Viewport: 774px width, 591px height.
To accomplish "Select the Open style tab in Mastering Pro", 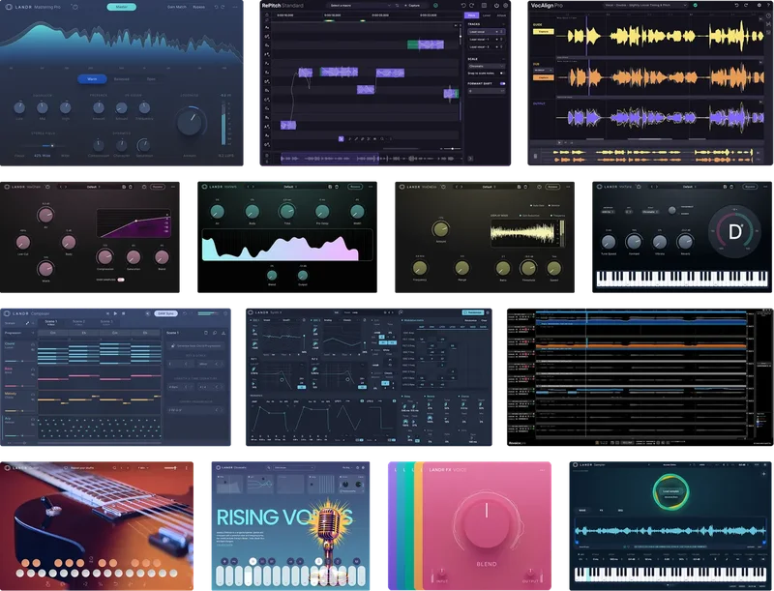I will [151, 79].
